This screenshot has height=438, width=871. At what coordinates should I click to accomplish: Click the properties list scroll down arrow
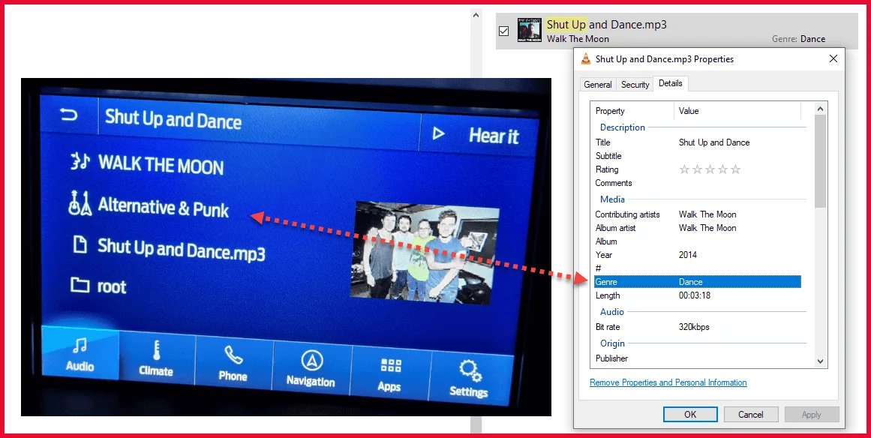coord(821,361)
